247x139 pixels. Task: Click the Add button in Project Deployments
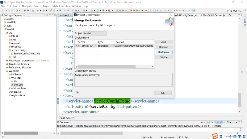164,42
